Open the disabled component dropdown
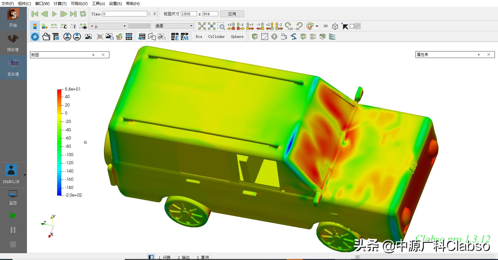The height and width of the screenshot is (260, 498). pos(139,26)
